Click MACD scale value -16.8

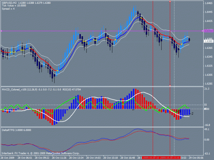click(x=207, y=125)
